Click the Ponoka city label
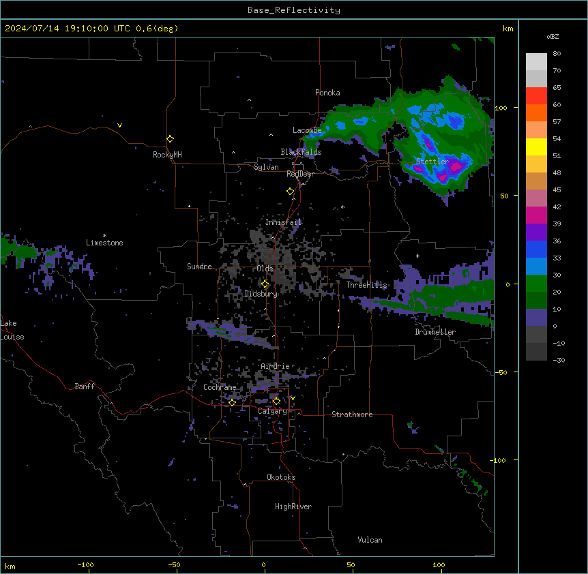Image resolution: width=588 pixels, height=574 pixels. (327, 93)
